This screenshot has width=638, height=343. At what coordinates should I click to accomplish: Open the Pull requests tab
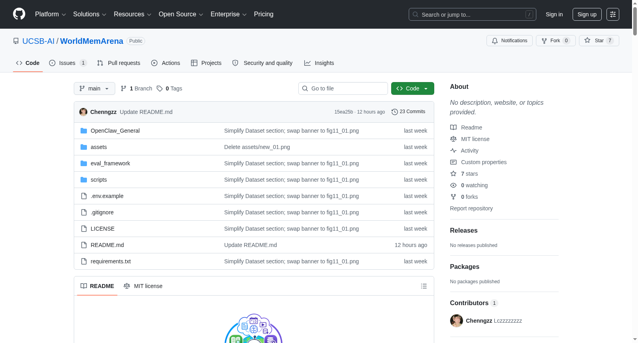(x=118, y=63)
